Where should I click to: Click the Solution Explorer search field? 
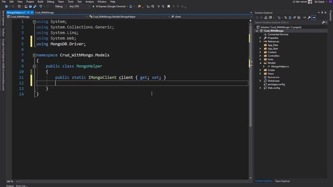pos(288,22)
